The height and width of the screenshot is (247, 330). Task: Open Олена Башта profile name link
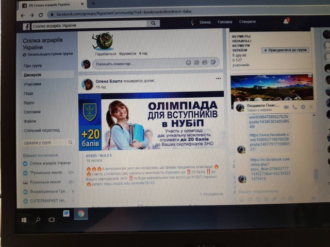pyautogui.click(x=109, y=81)
